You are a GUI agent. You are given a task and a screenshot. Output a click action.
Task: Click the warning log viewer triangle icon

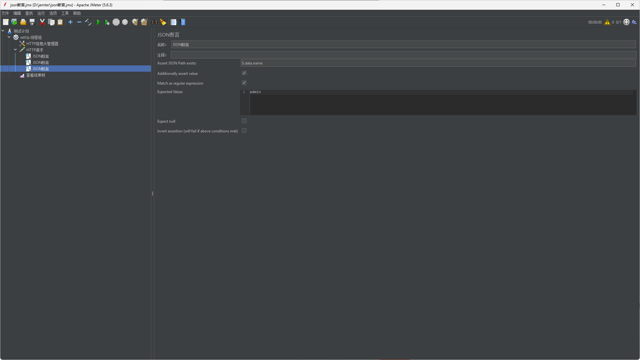607,22
